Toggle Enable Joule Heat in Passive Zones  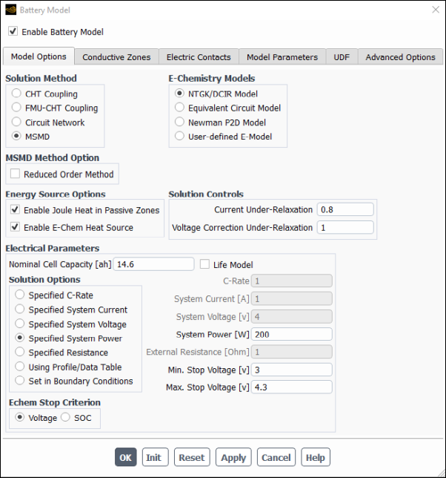[16, 210]
